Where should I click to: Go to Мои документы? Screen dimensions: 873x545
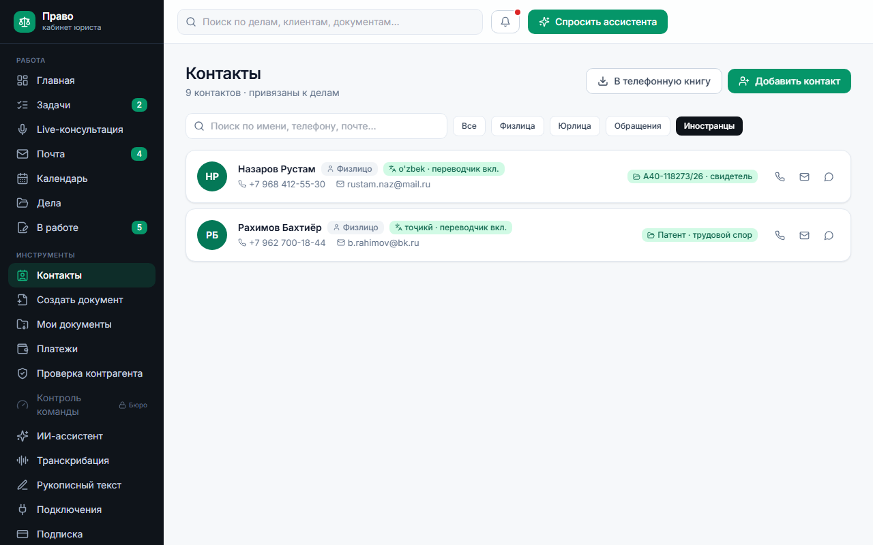pos(82,324)
